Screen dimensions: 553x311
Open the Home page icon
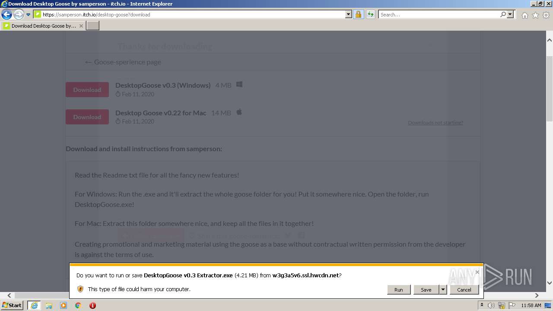[x=524, y=15]
